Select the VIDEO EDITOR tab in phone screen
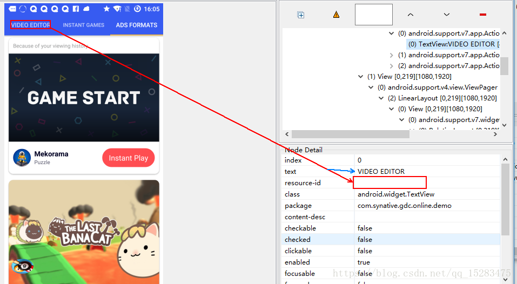This screenshot has width=517, height=284. (x=30, y=25)
